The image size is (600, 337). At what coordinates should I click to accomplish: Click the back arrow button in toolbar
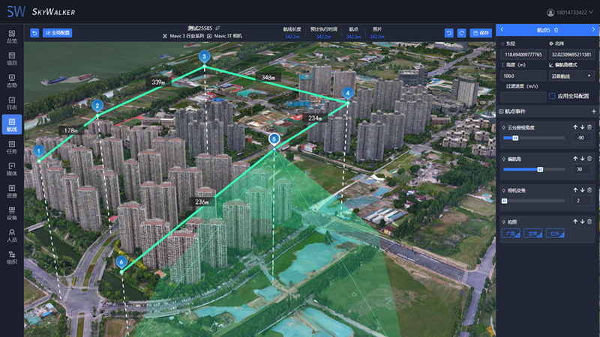pyautogui.click(x=34, y=33)
